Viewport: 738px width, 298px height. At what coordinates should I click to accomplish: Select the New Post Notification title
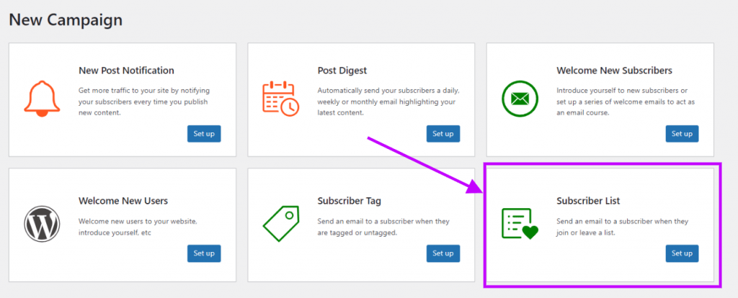(x=126, y=71)
